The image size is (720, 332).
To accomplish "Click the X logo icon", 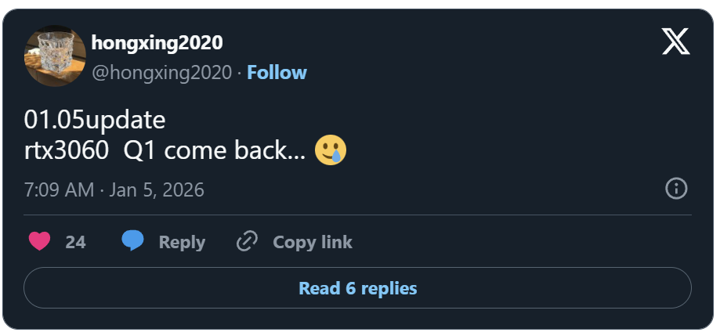I will pos(675,41).
